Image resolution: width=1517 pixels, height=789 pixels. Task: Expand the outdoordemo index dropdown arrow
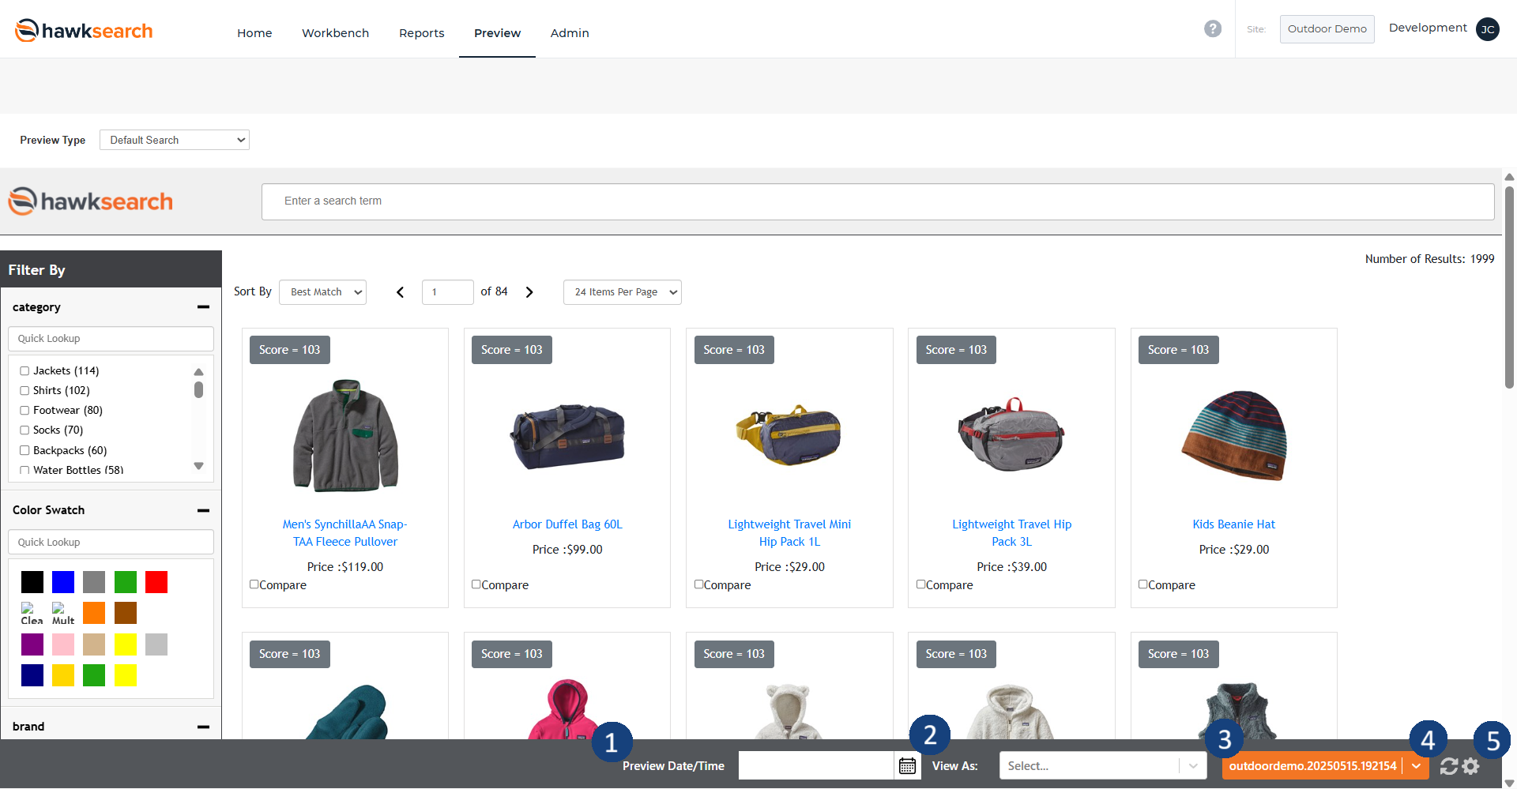(x=1416, y=766)
